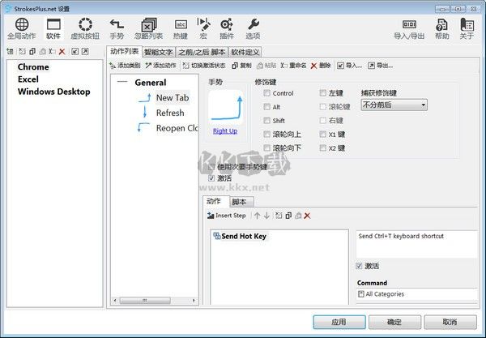
Task: Click 导入... import in action list toolbar
Action: coord(350,66)
